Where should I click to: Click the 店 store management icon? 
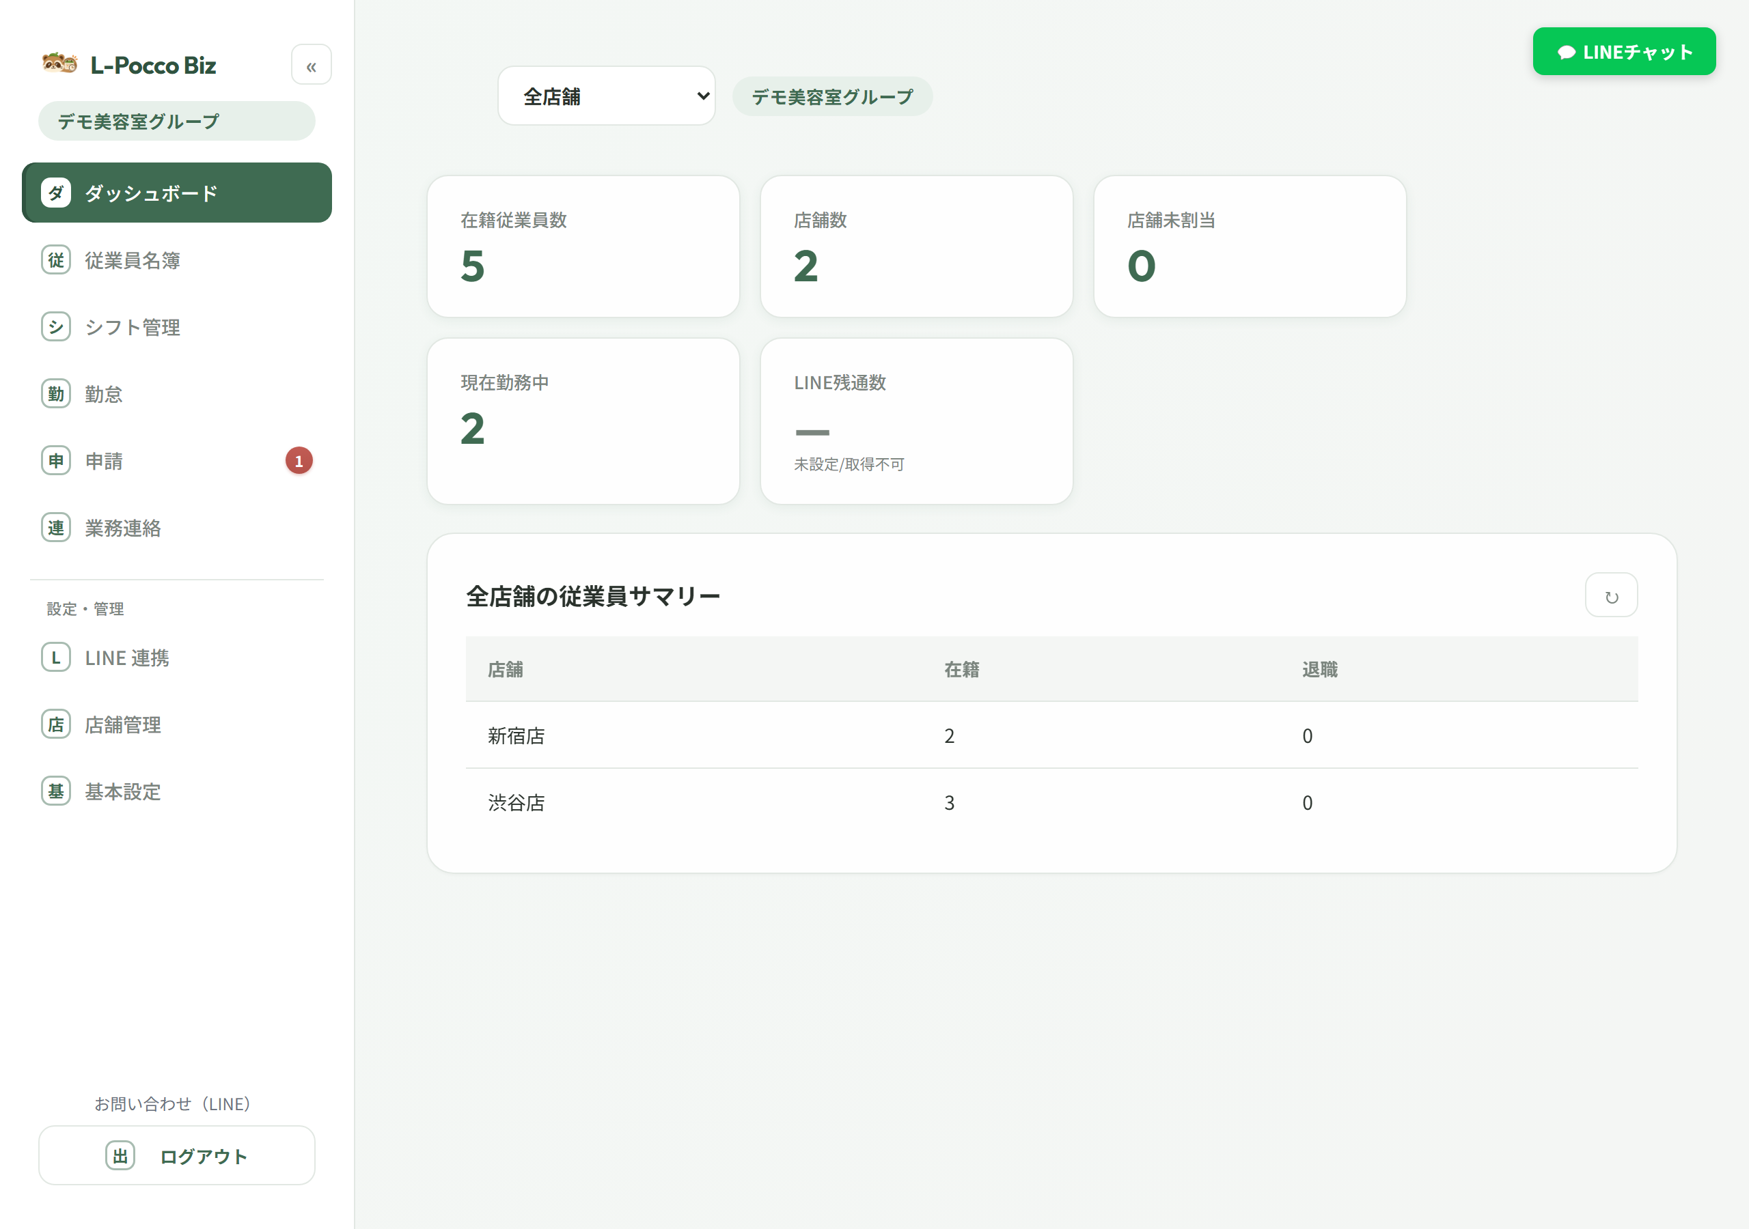point(55,724)
